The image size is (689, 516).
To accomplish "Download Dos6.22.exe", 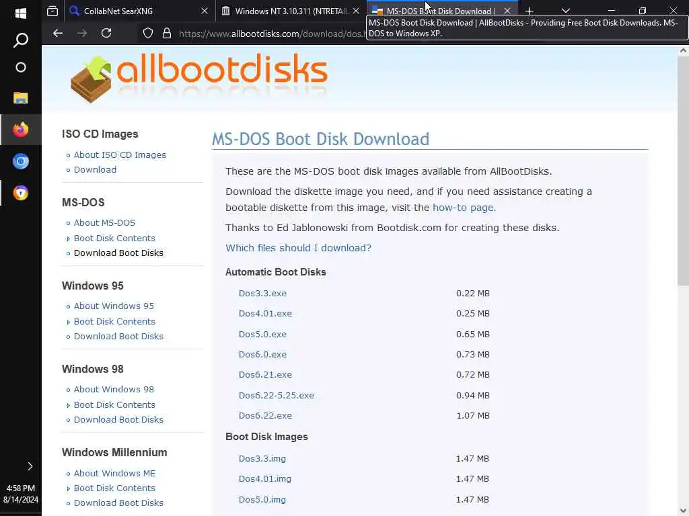I will 265,415.
